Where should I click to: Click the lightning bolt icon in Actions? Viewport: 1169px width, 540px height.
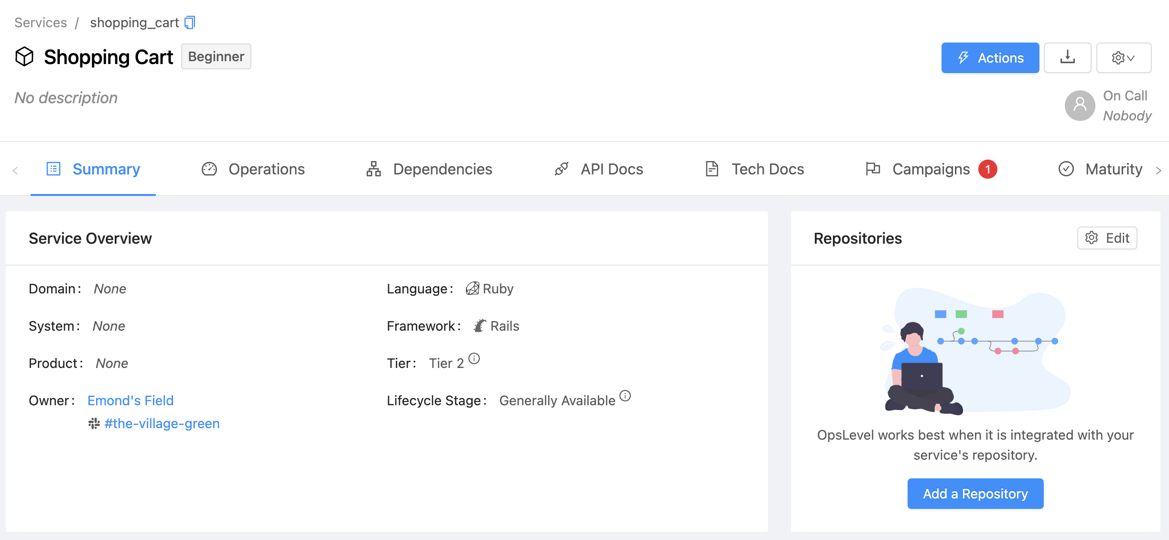pyautogui.click(x=963, y=57)
